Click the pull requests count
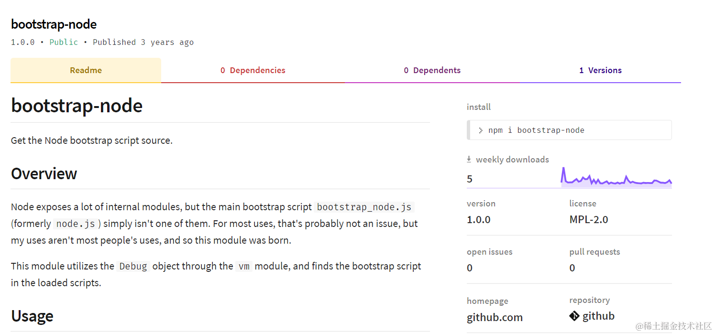The height and width of the screenshot is (334, 715). pos(572,268)
